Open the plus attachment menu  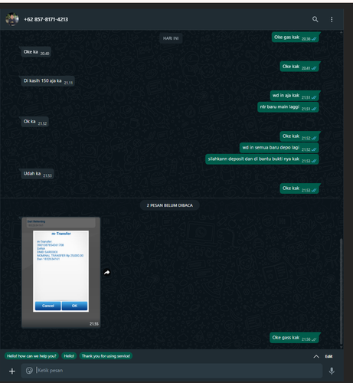(12, 371)
